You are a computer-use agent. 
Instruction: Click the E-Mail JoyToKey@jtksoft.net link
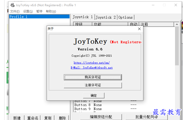pyautogui.click(x=92, y=68)
